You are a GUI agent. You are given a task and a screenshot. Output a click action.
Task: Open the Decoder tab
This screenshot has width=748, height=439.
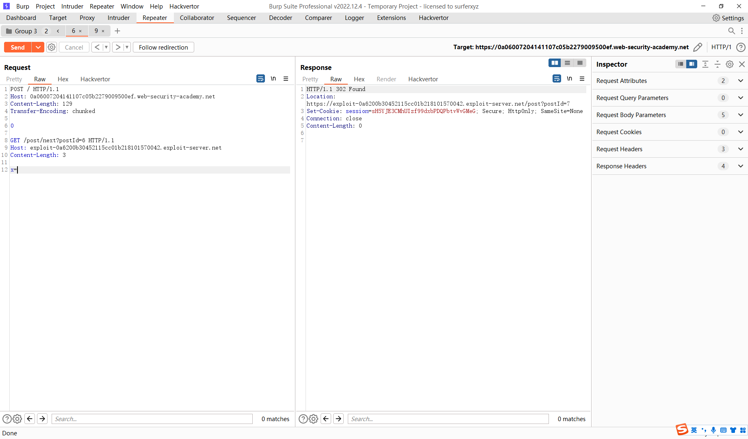click(x=280, y=18)
